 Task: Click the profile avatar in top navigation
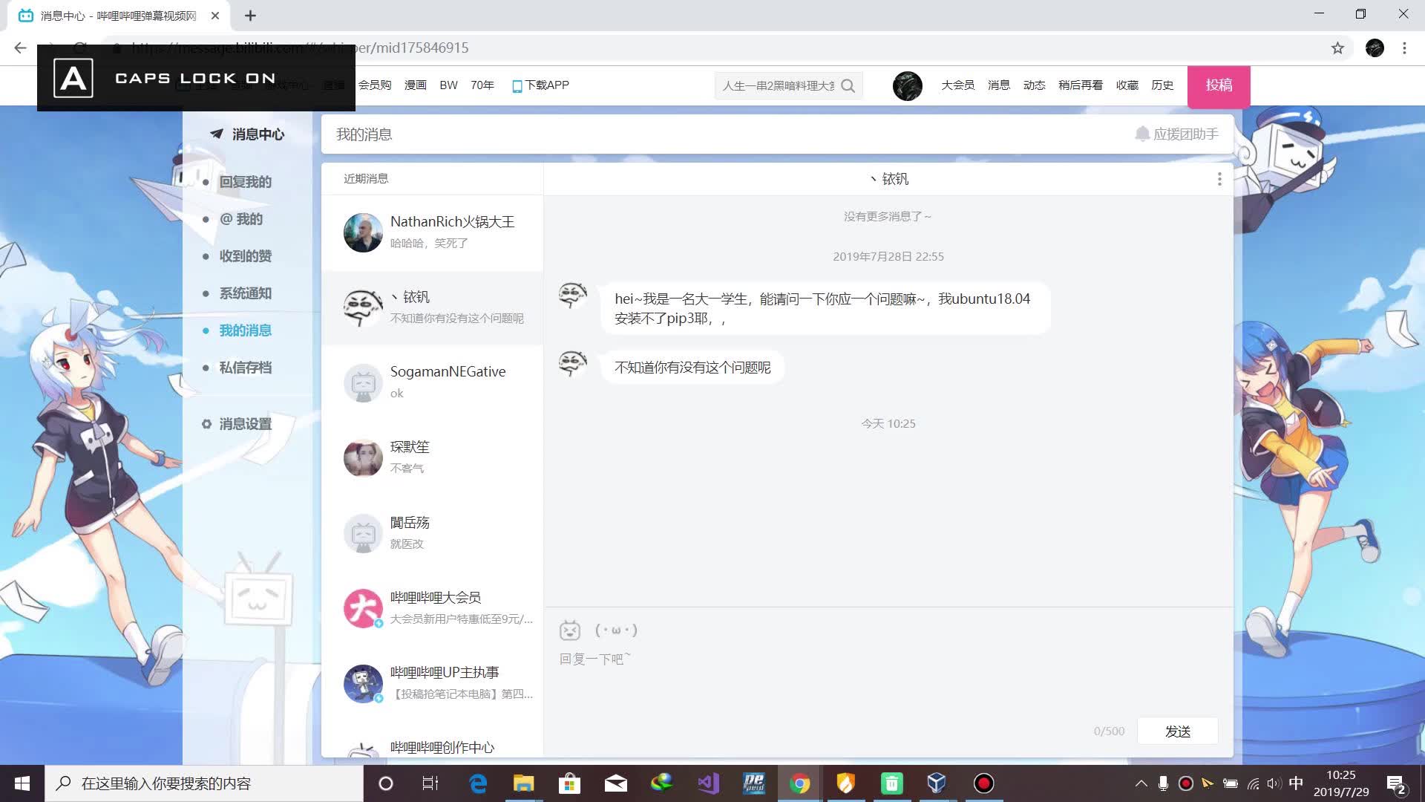pyautogui.click(x=907, y=85)
